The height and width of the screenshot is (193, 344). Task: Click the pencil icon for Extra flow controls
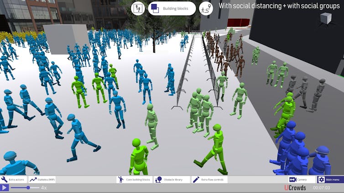tap(196, 180)
